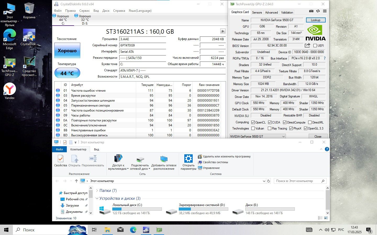Image resolution: width=377 pixels, height=235 pixels.
Task: Open the GPU-Z hamburger menu
Action: pos(325,11)
